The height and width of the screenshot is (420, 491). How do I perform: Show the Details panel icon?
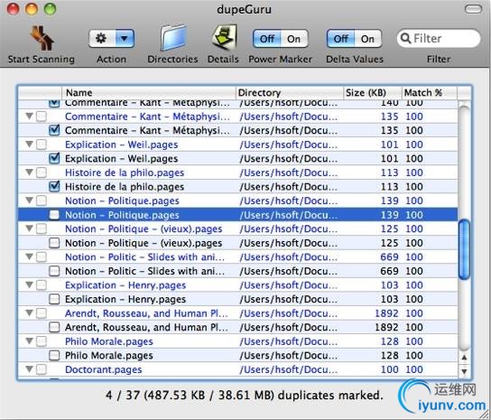tap(224, 38)
